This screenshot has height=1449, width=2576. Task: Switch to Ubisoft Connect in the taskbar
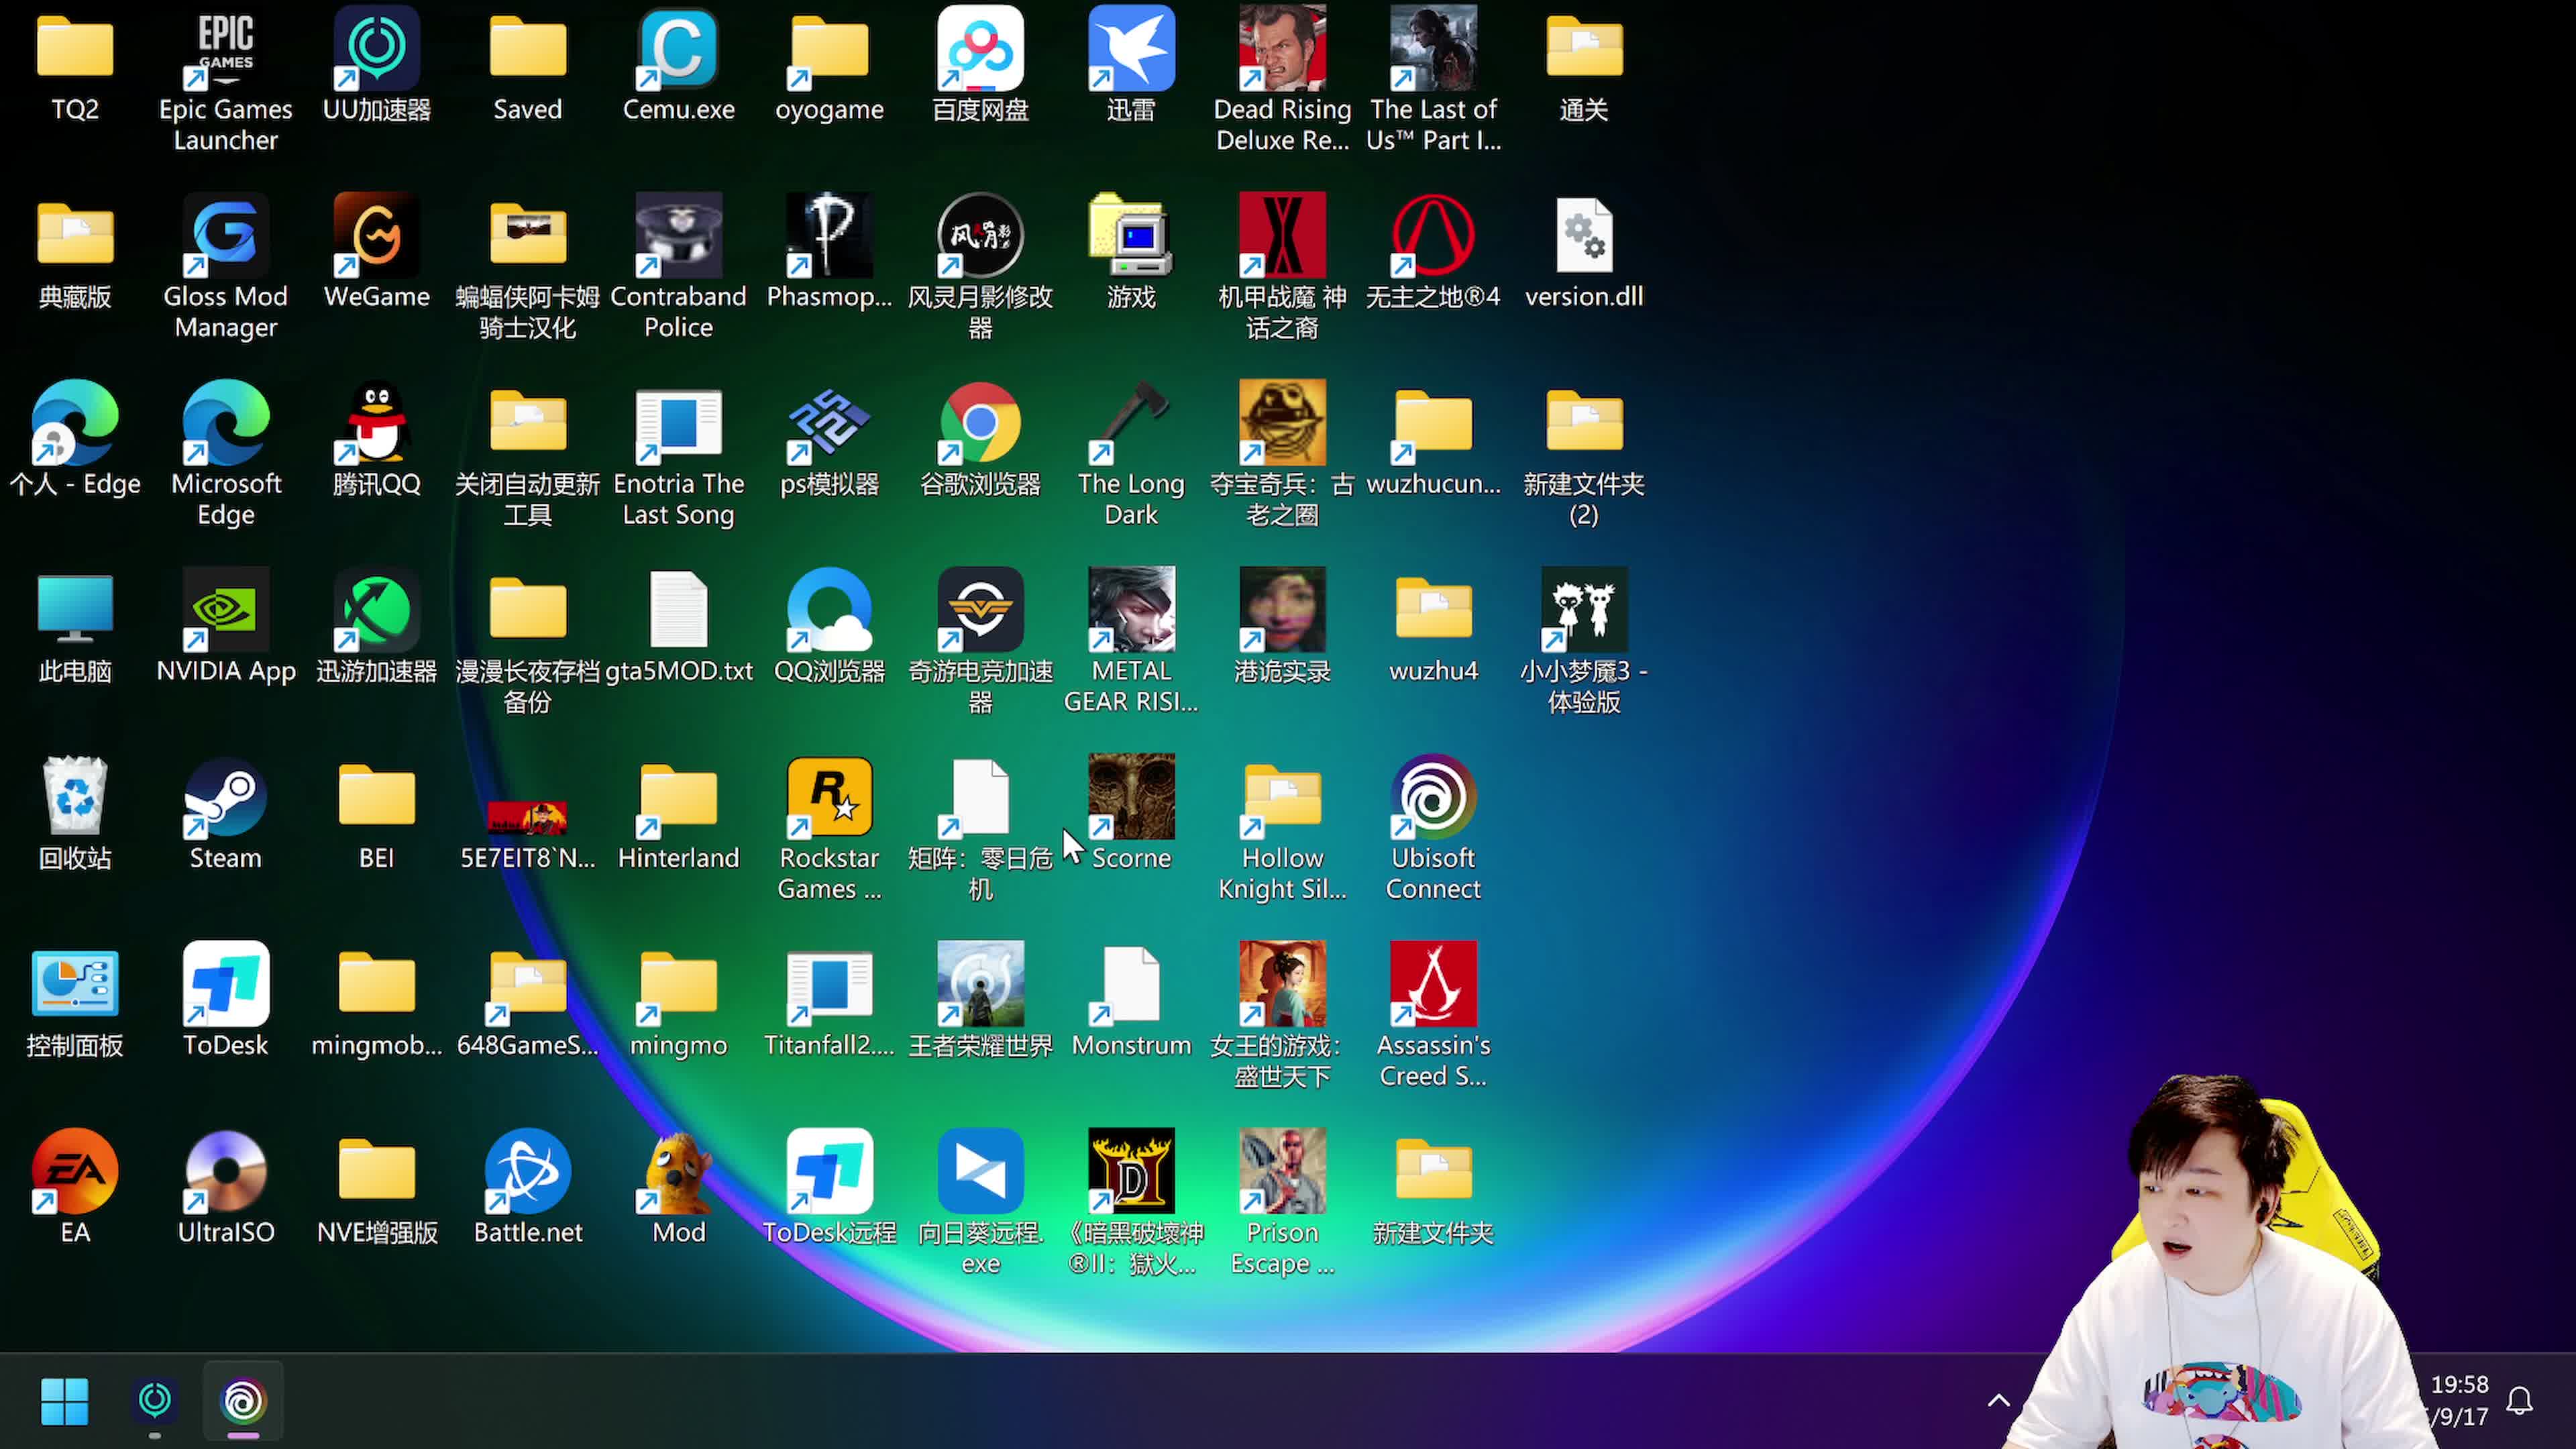(x=243, y=1401)
